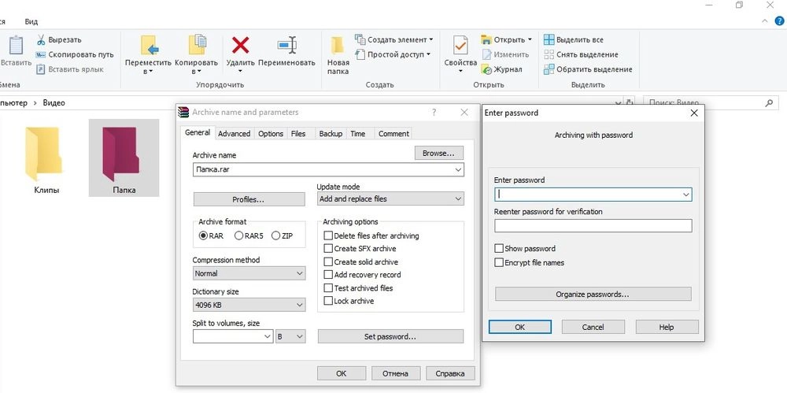Check Encrypt file names option
Screen dimensions: 787x393
click(x=499, y=262)
